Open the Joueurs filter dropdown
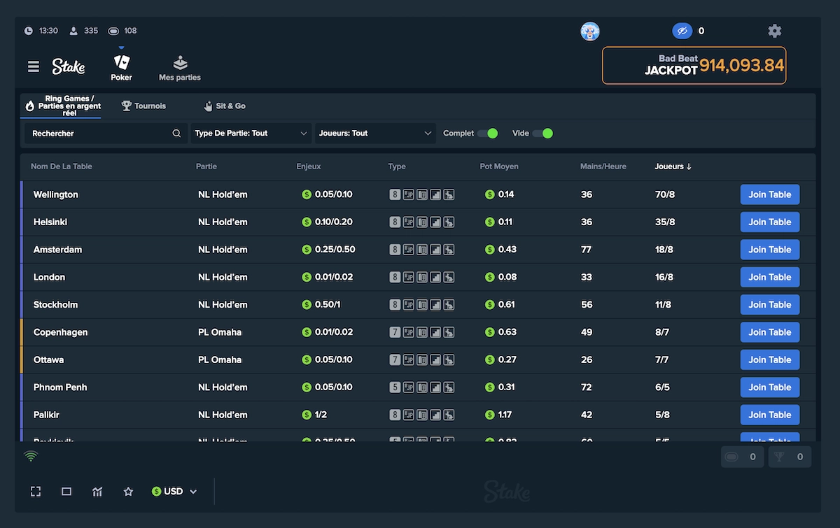The image size is (840, 528). pos(374,133)
